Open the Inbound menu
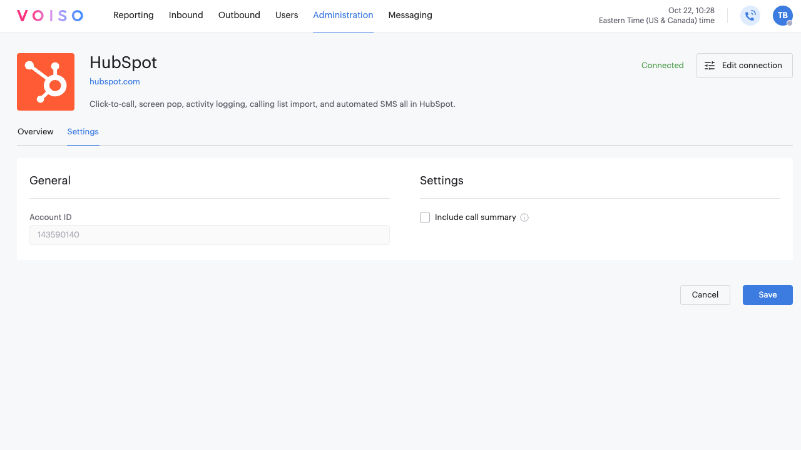This screenshot has height=450, width=801. tap(186, 15)
